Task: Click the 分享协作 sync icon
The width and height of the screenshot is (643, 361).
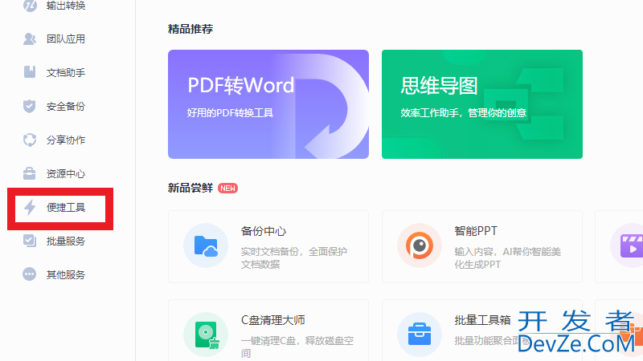Action: click(x=30, y=140)
